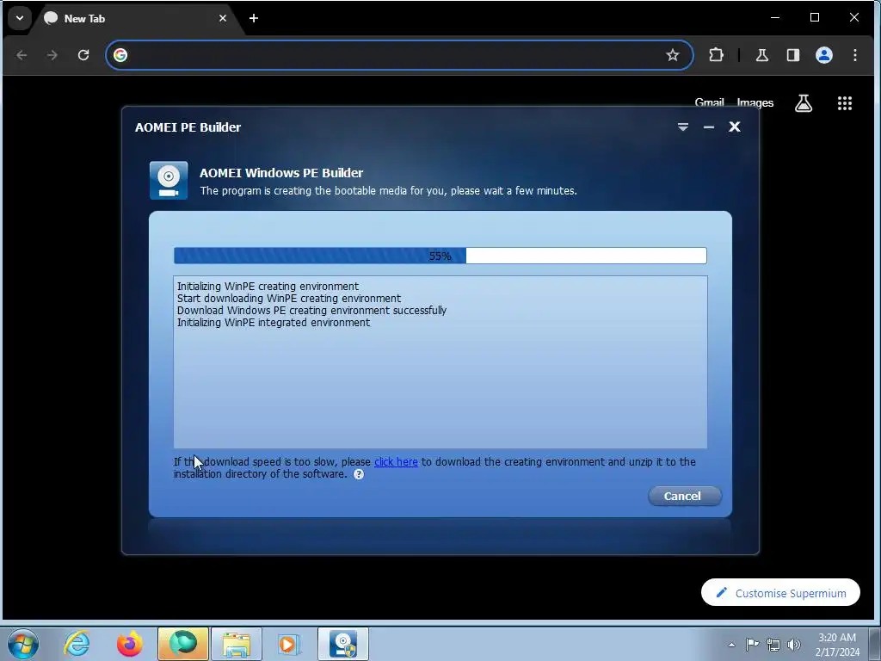Go back in the browser
881x661 pixels.
point(22,55)
